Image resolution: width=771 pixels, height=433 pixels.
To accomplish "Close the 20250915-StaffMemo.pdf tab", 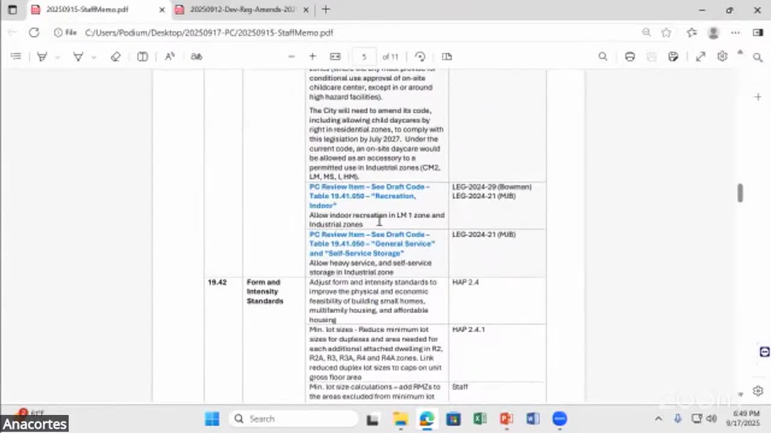I will point(162,10).
